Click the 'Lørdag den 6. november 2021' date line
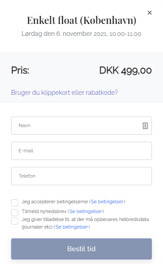Viewport: 163px width, 264px height. coord(81,34)
